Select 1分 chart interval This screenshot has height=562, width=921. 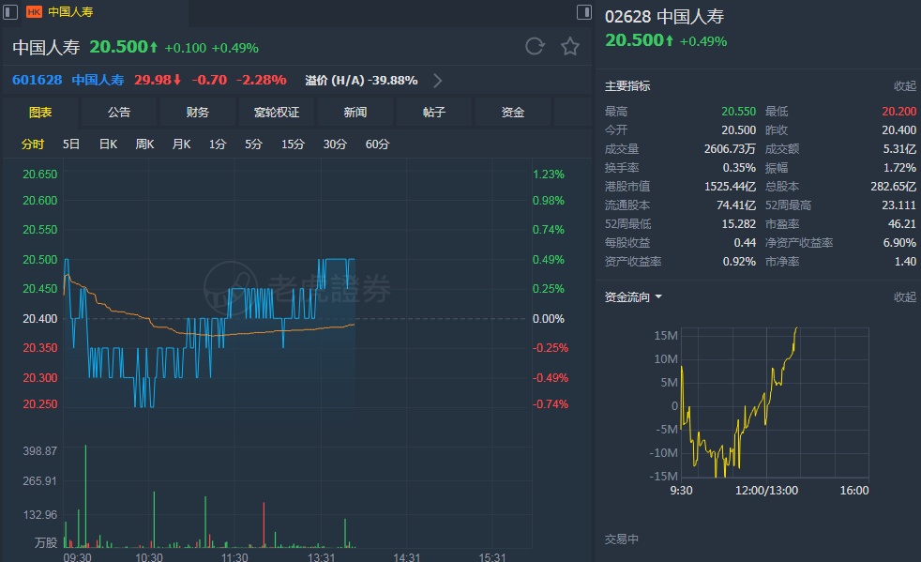pos(218,144)
